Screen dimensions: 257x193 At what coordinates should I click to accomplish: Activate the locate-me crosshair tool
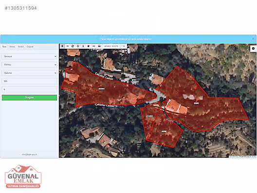click(78, 46)
